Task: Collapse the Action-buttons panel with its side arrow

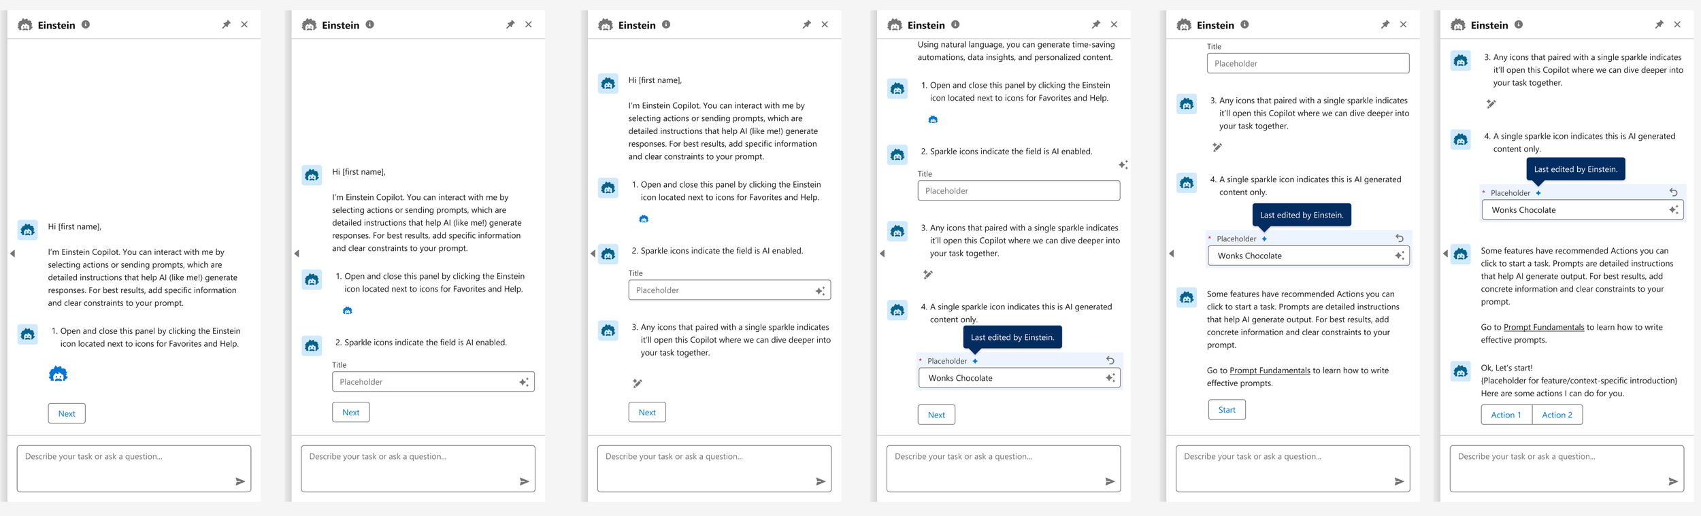Action: click(x=1445, y=254)
